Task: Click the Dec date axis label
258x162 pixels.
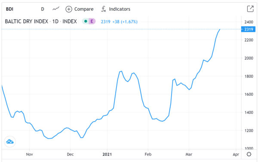Action: [x=70, y=154]
